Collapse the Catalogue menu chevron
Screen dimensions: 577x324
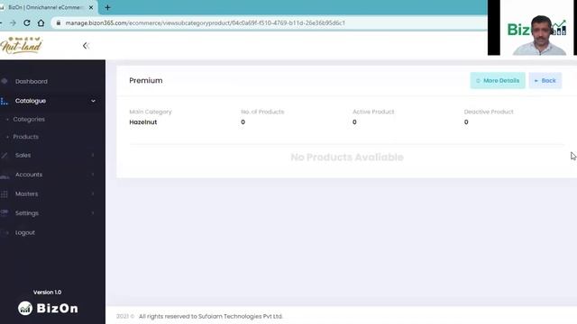tap(93, 101)
